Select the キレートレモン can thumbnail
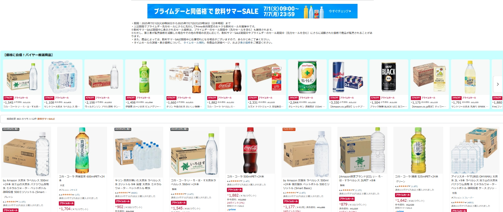This screenshot has height=212, width=503. [307, 77]
